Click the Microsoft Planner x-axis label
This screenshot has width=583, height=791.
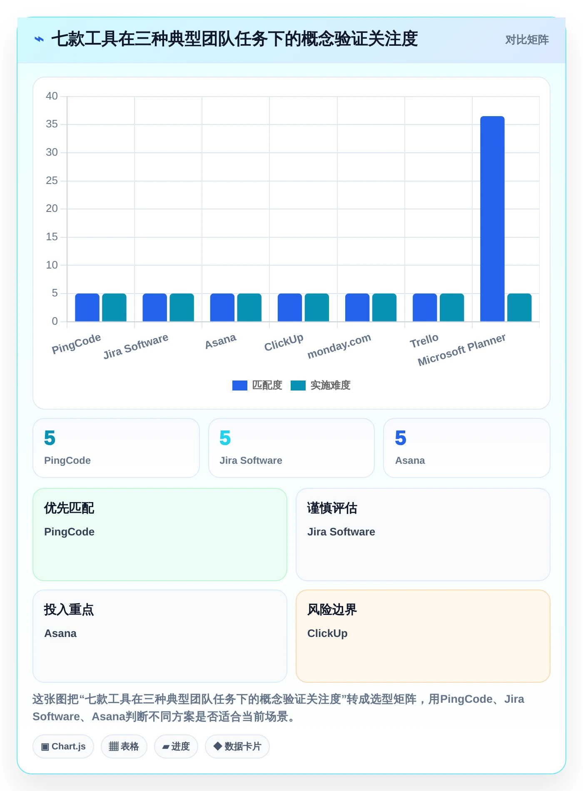pyautogui.click(x=461, y=350)
